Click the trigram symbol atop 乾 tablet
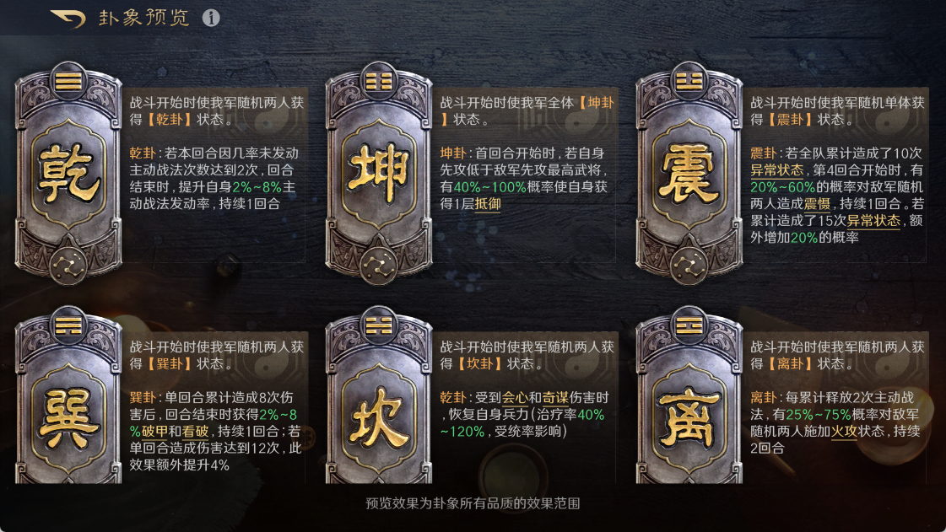 click(68, 81)
